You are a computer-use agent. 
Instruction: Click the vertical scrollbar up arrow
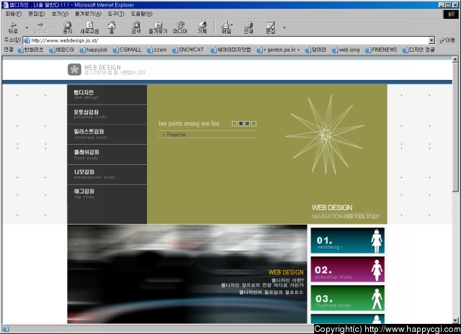[455, 59]
